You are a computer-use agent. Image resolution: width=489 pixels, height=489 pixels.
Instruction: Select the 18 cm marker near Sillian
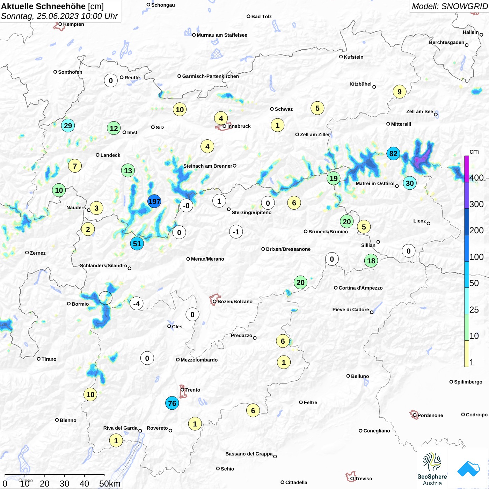pyautogui.click(x=371, y=261)
